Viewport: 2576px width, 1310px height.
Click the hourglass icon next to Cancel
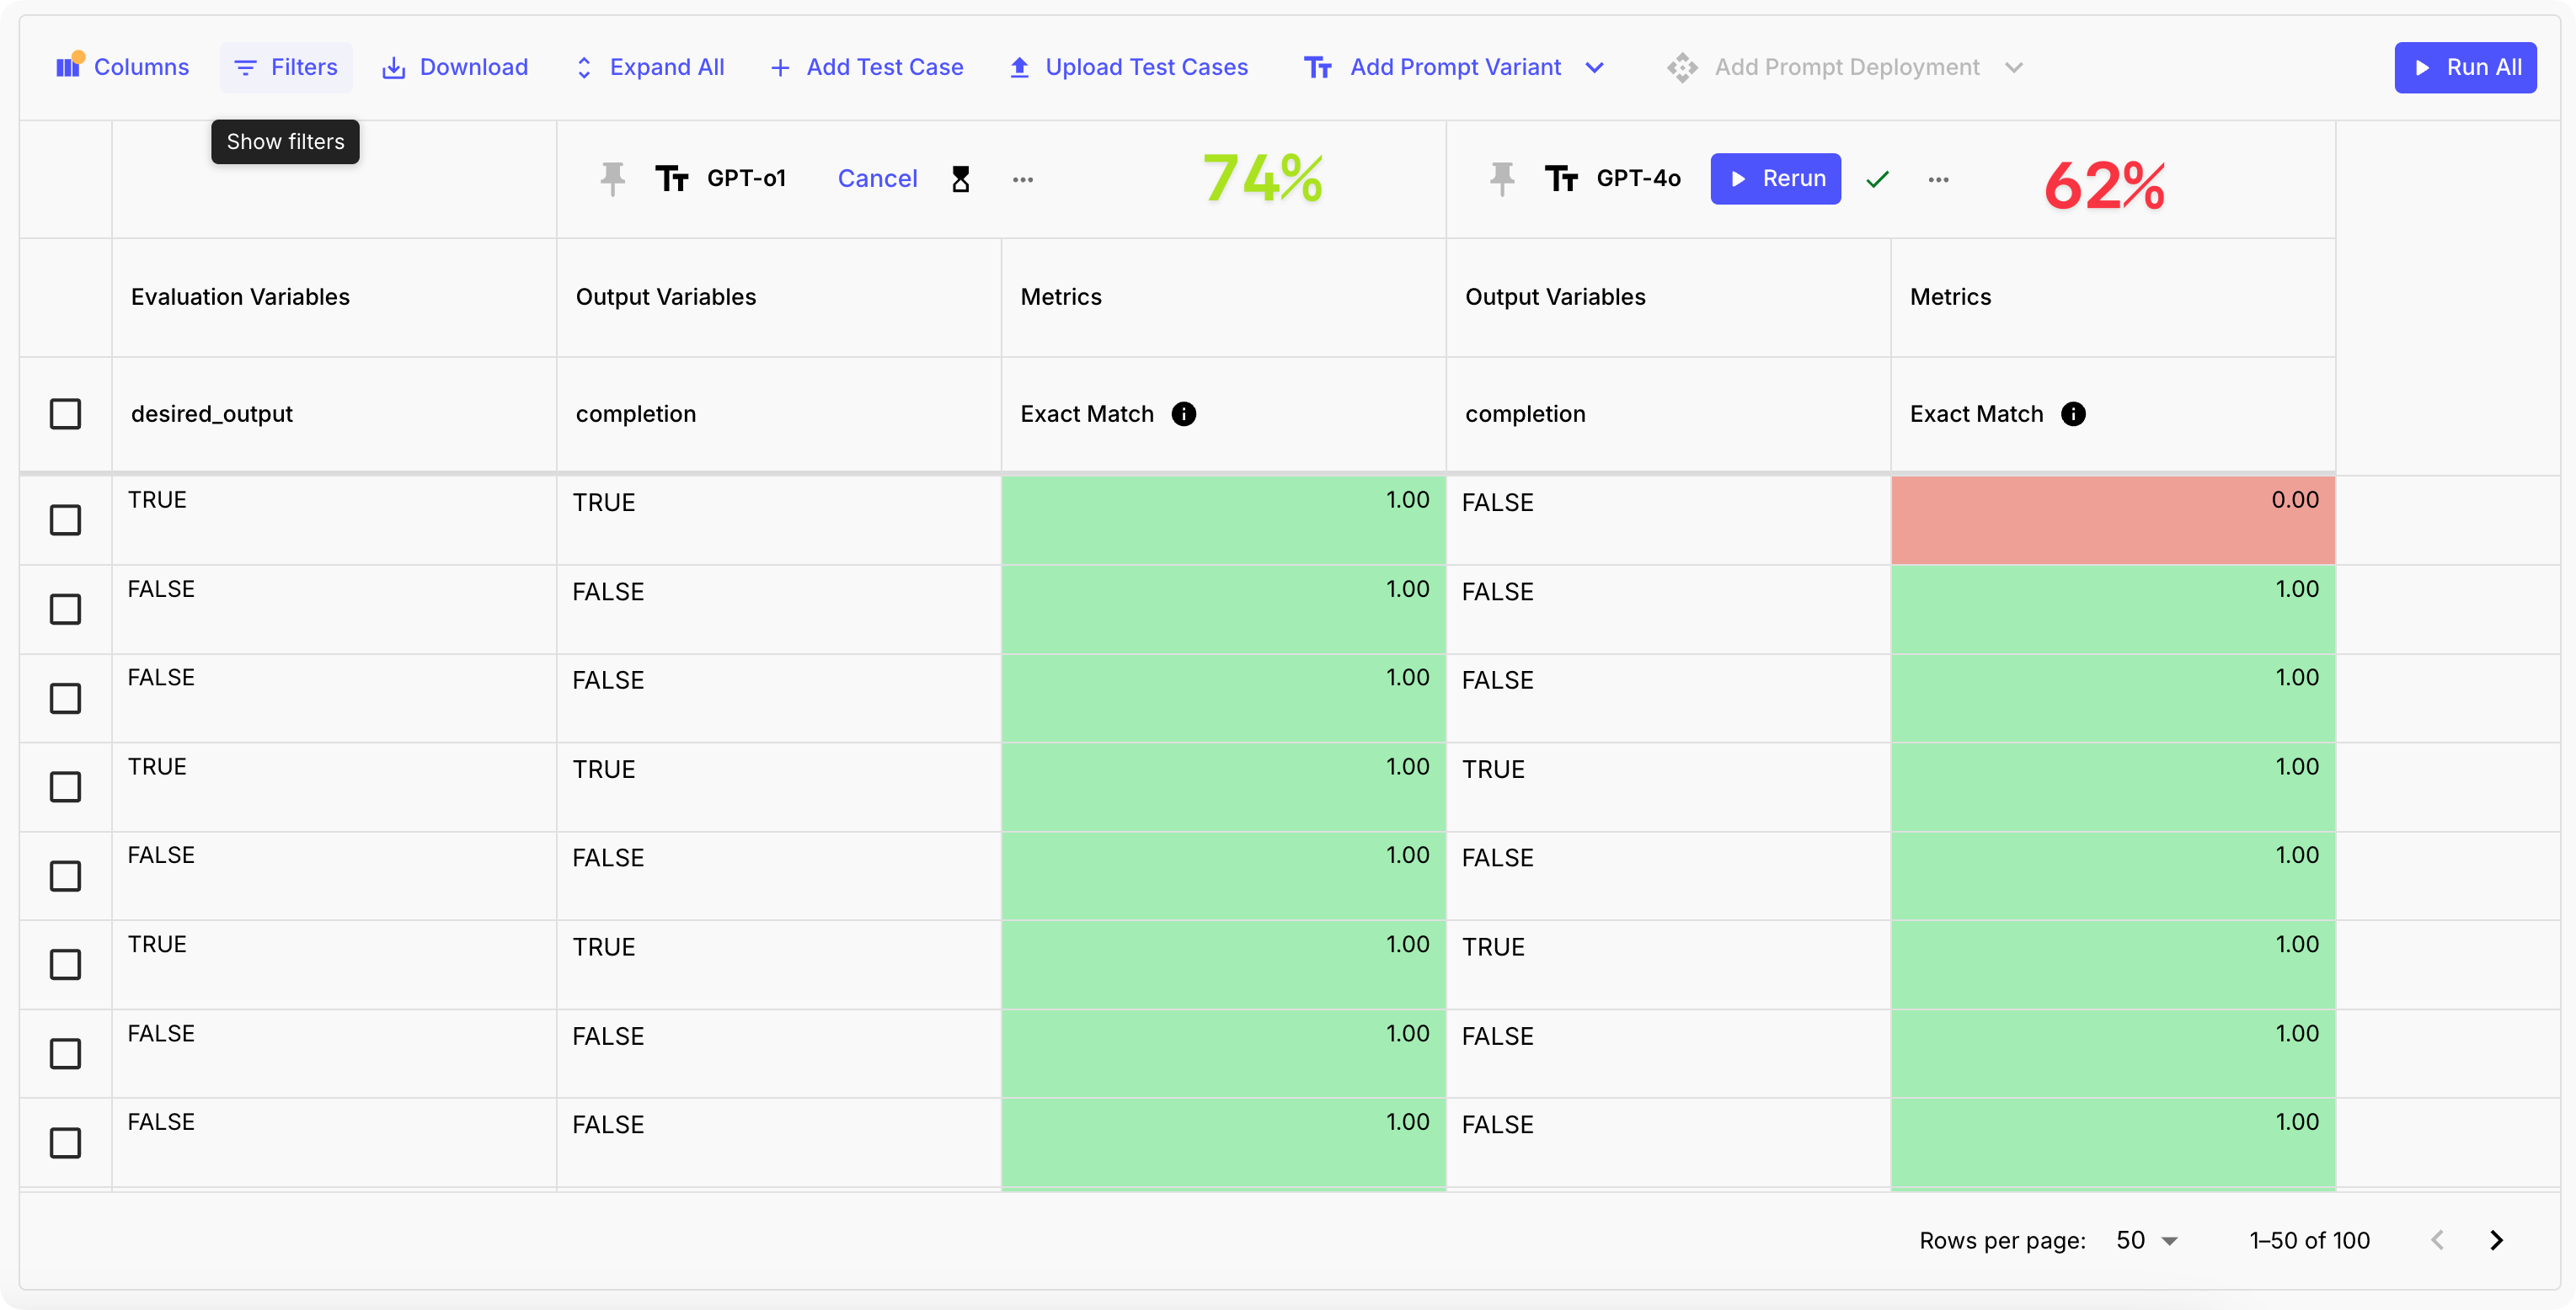960,178
